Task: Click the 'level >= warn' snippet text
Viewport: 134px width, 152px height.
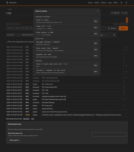Action: [42, 20]
